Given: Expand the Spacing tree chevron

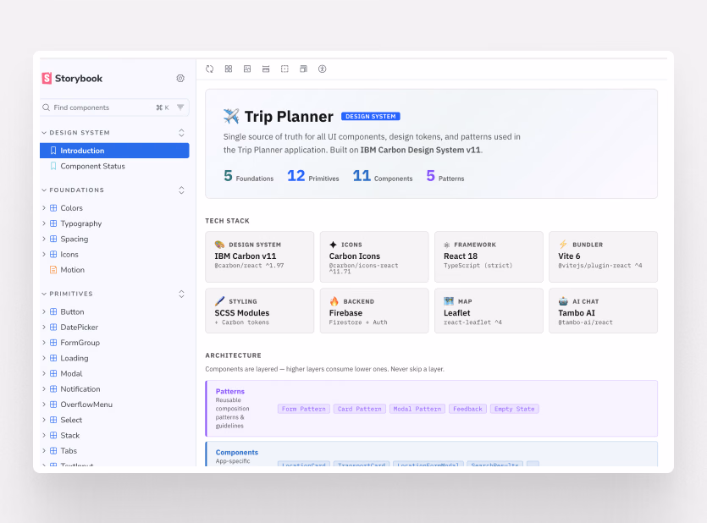Looking at the screenshot, I should pyautogui.click(x=44, y=239).
